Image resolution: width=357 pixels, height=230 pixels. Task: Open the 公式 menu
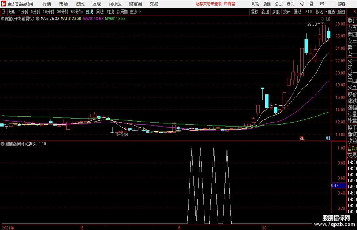coord(279,4)
